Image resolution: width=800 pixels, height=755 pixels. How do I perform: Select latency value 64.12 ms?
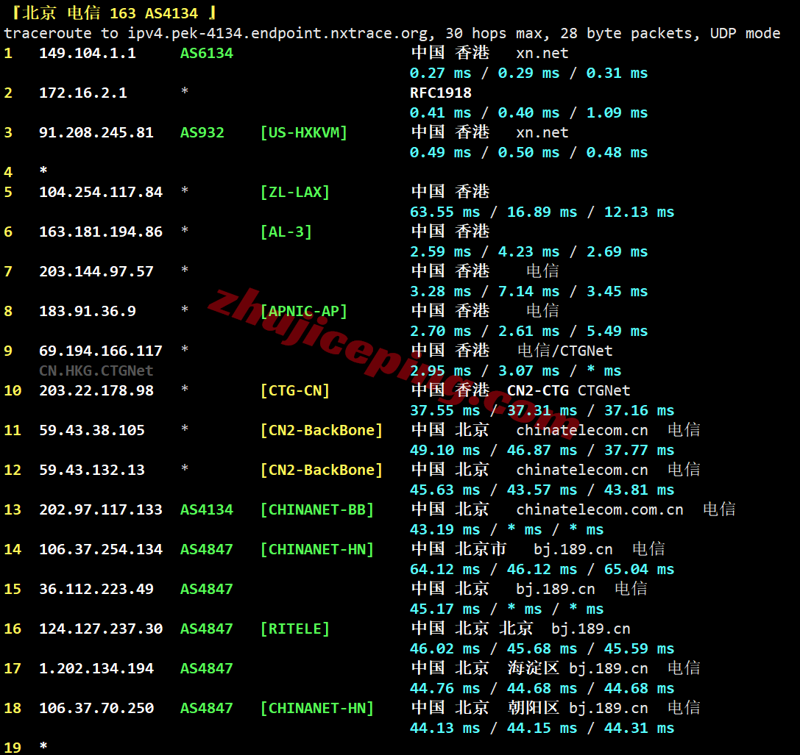(445, 570)
